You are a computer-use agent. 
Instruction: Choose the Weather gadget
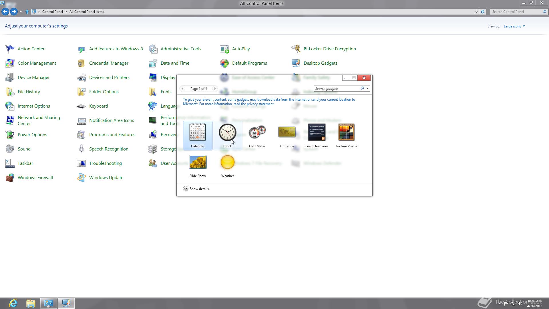click(228, 166)
